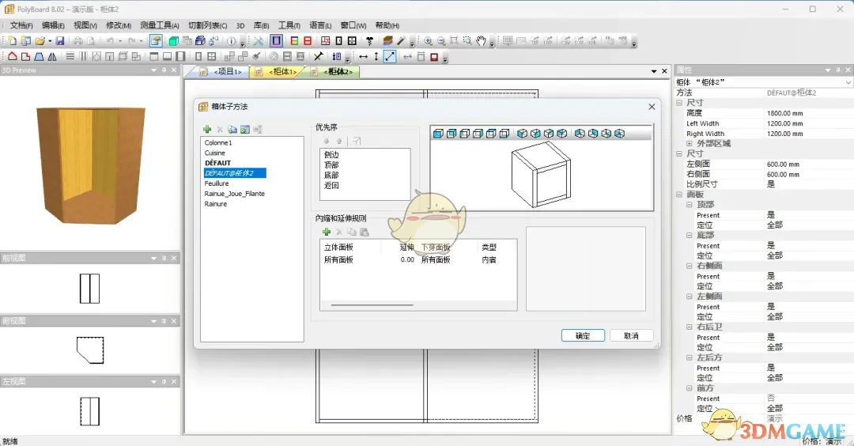Select 侧边 in the priority list
Viewport: 854px width, 446px height.
pos(331,155)
